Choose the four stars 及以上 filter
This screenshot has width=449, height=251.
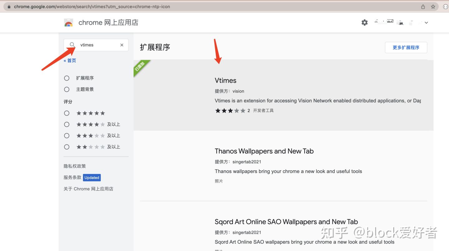click(x=67, y=124)
